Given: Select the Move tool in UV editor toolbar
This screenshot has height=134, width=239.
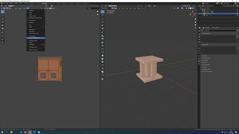Looking at the screenshot, I should point(3,19).
